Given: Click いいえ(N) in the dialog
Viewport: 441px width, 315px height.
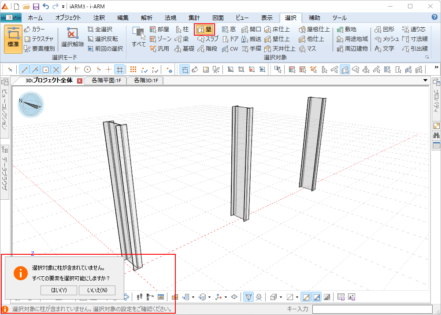Looking at the screenshot, I should point(97,290).
